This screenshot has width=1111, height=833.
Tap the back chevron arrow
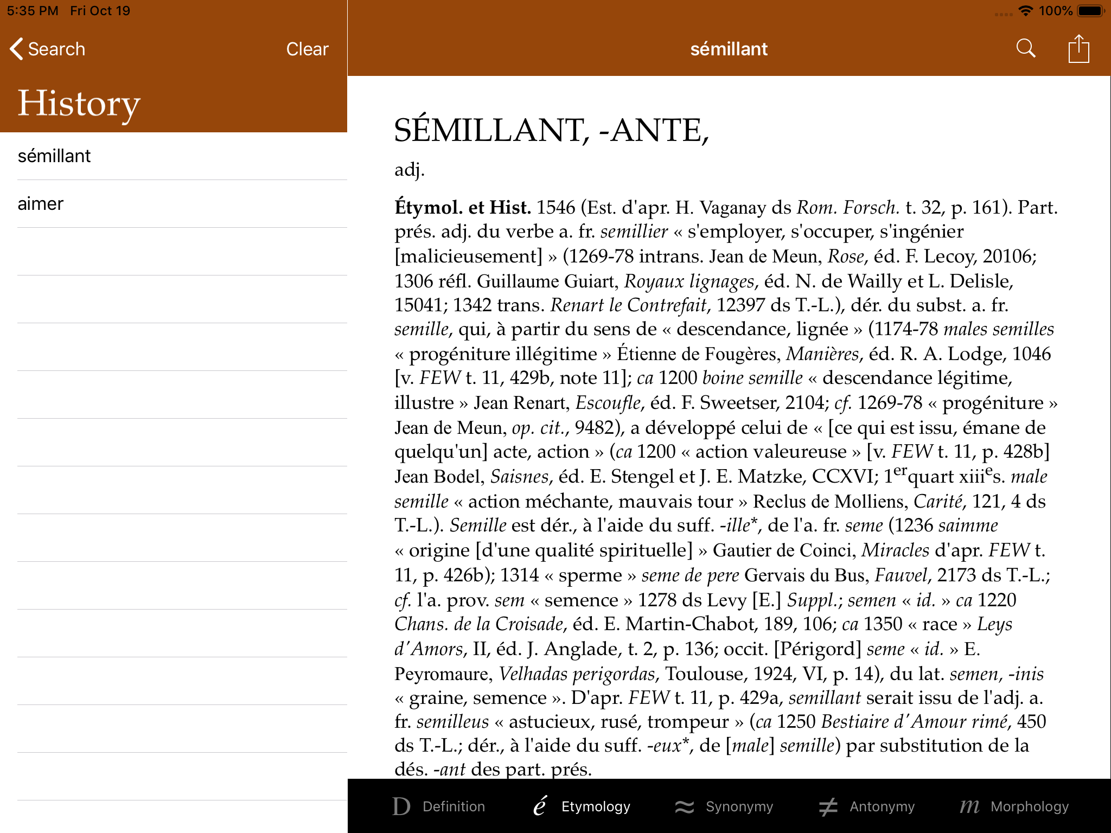click(16, 49)
